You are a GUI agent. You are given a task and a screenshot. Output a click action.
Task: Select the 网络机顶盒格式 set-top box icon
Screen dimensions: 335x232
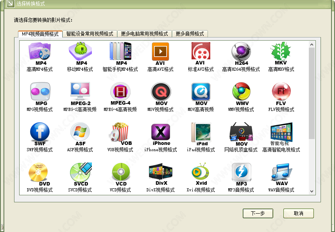point(241,132)
